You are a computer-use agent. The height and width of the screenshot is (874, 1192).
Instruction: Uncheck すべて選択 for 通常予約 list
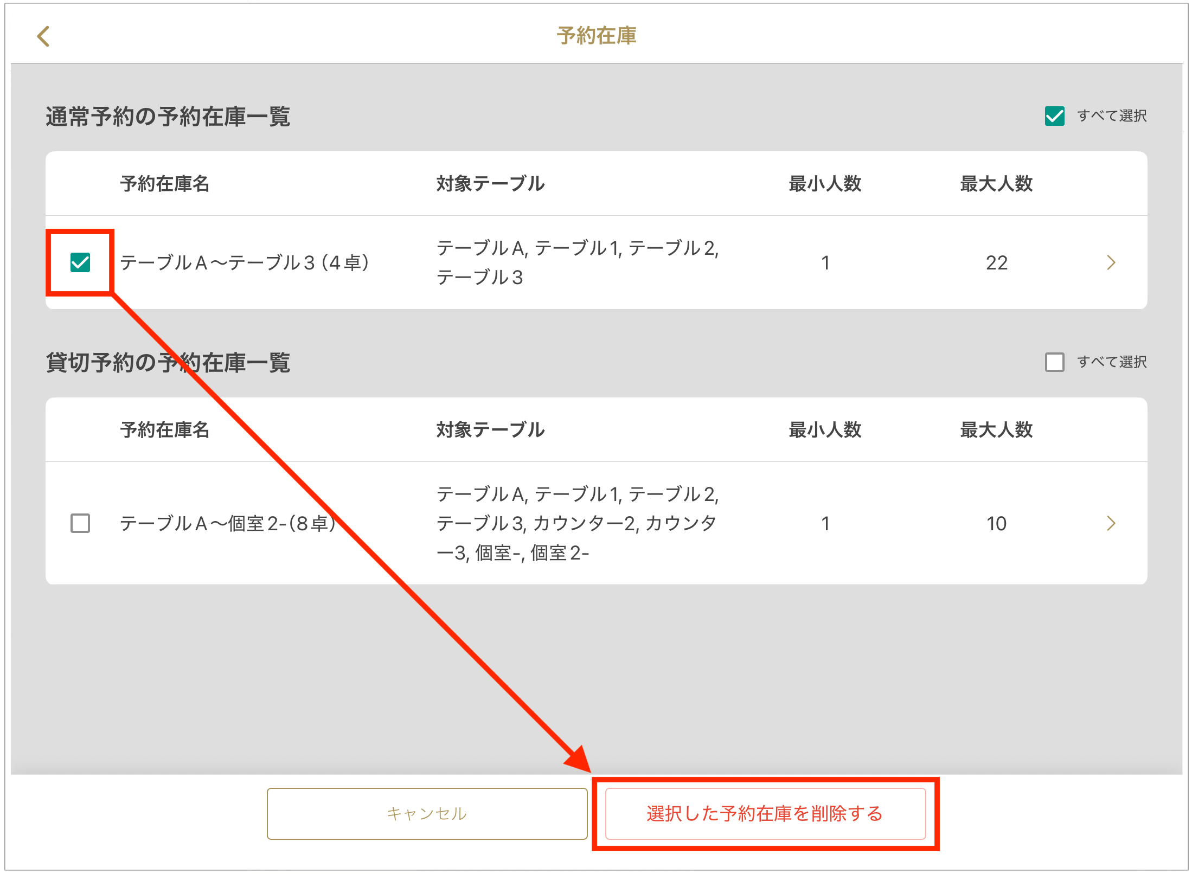(1054, 116)
